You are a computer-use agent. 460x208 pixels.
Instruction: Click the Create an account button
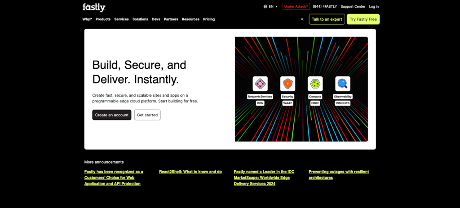[x=112, y=115]
